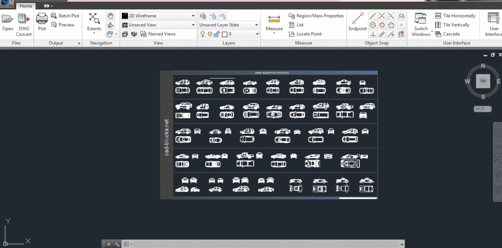Toggle Parallel object snap icon

click(x=382, y=34)
